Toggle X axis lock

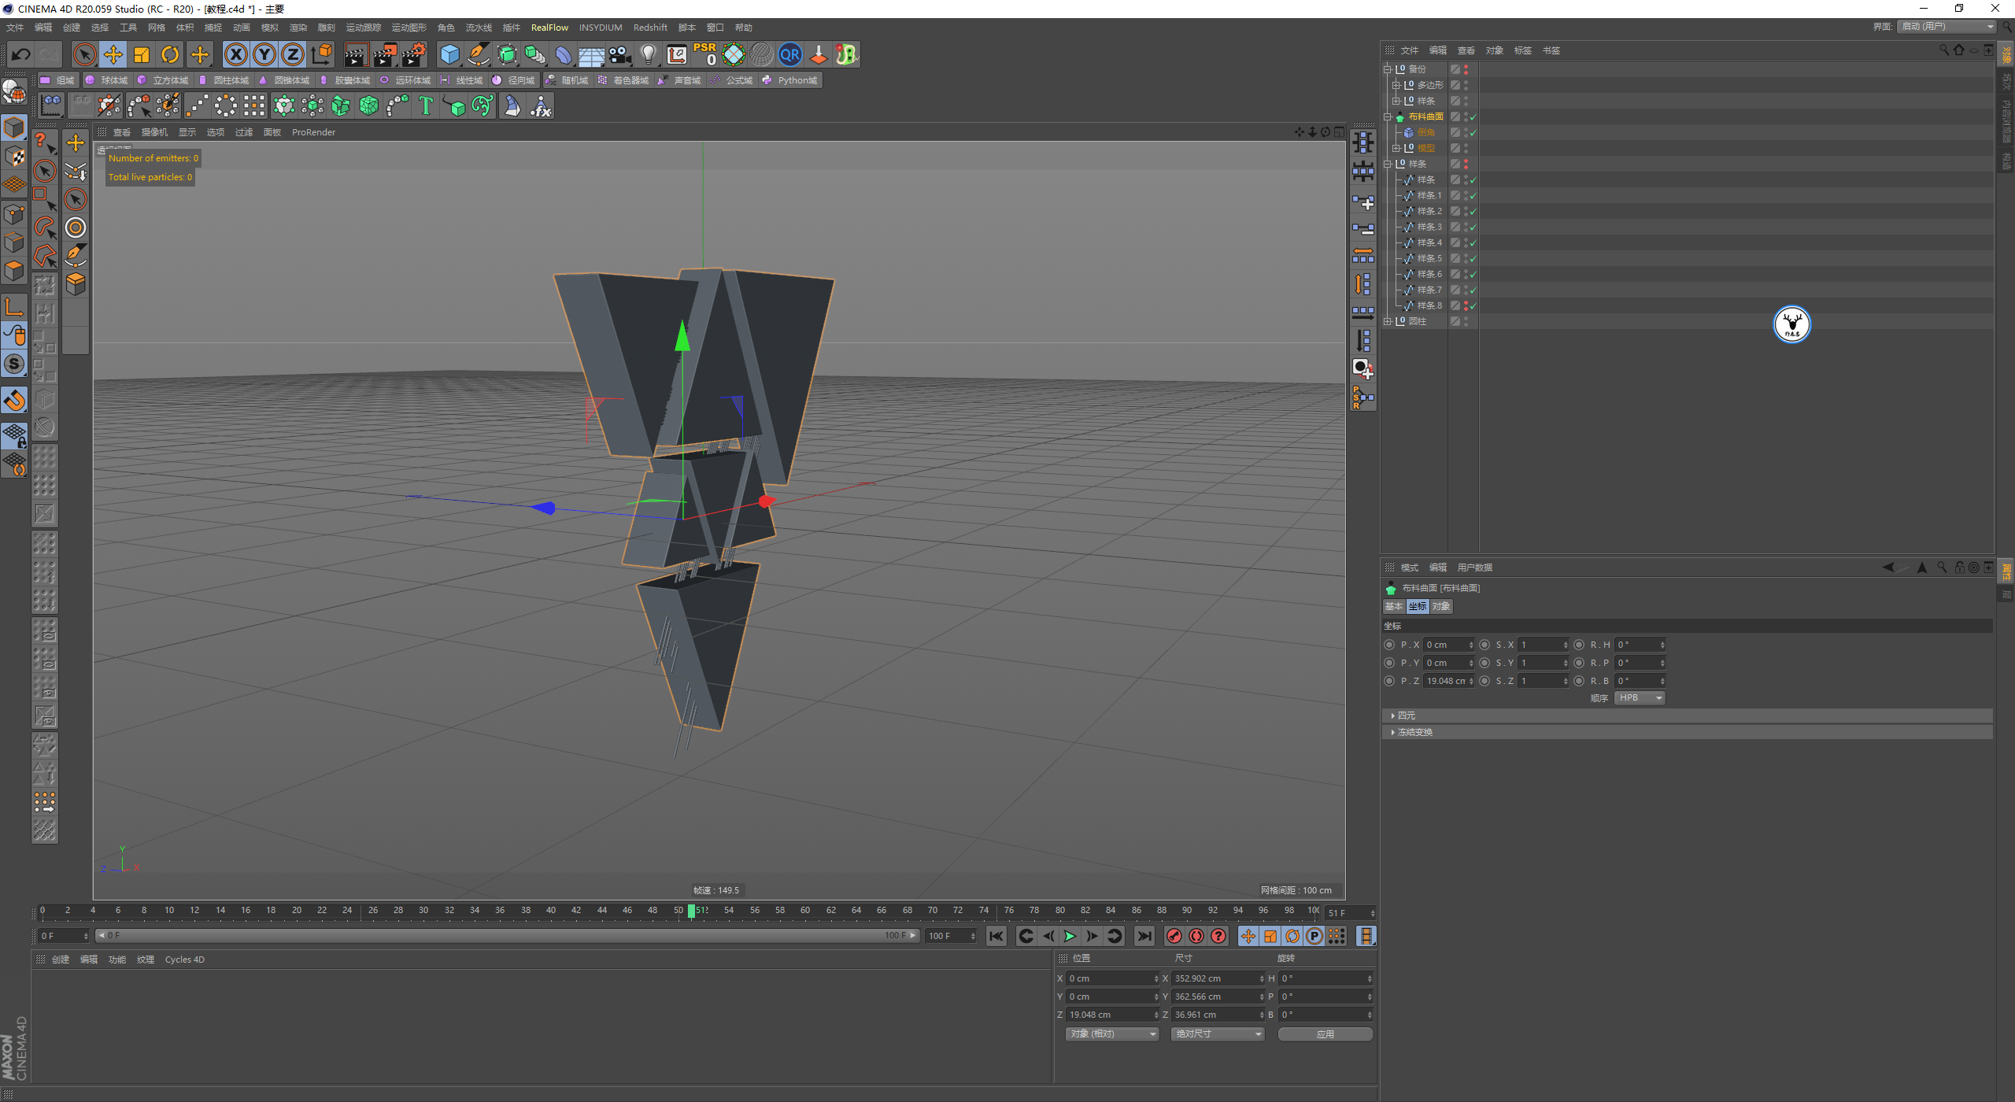point(235,54)
